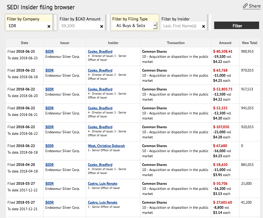Clear the Filter by Insider field
Viewport: 263px width, 218px height.
tap(203, 26)
